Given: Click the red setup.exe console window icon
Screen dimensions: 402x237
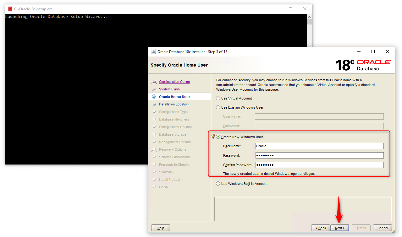Looking at the screenshot, I should pos(10,9).
